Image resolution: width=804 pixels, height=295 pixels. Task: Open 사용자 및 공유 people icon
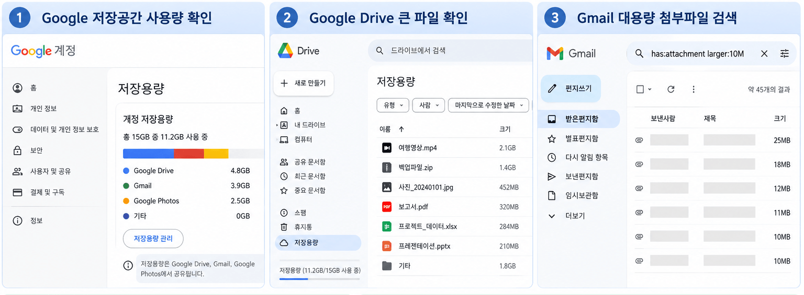(x=18, y=171)
